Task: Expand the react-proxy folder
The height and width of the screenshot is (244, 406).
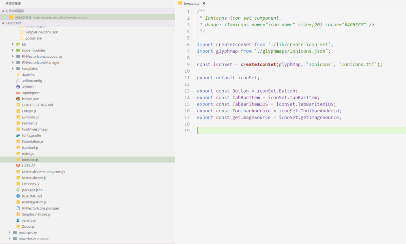Action: click(x=10, y=233)
